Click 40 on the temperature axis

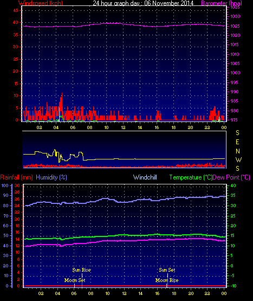[x=233, y=185]
